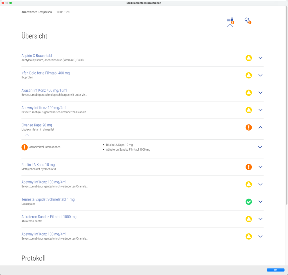
Task: Click yellow warning icon for Avastin Inf Konz
Action: (249, 93)
